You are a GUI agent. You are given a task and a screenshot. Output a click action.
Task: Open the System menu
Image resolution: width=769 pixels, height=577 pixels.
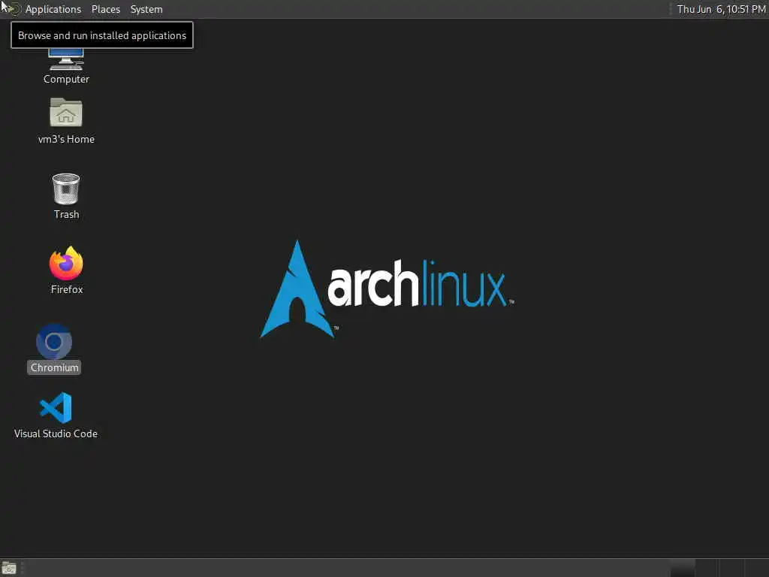pyautogui.click(x=146, y=9)
